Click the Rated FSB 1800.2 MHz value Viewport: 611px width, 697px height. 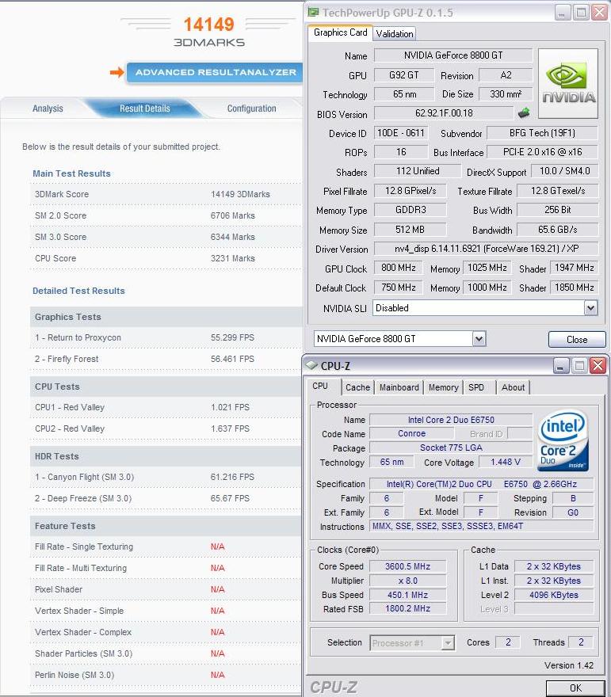pos(407,608)
